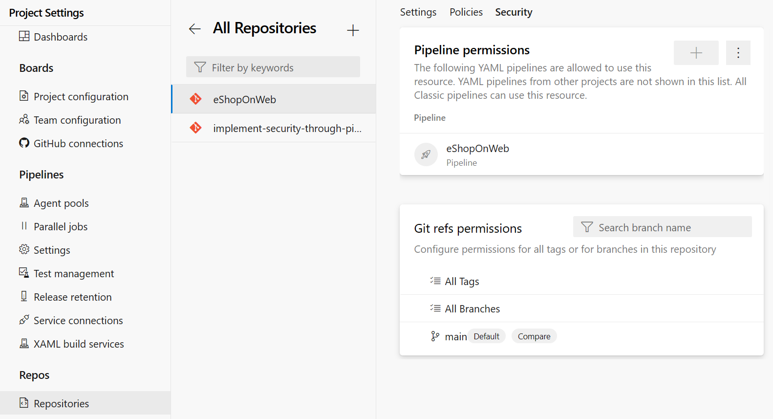Viewport: 773px width, 419px height.
Task: Open Test management settings
Action: pos(73,273)
